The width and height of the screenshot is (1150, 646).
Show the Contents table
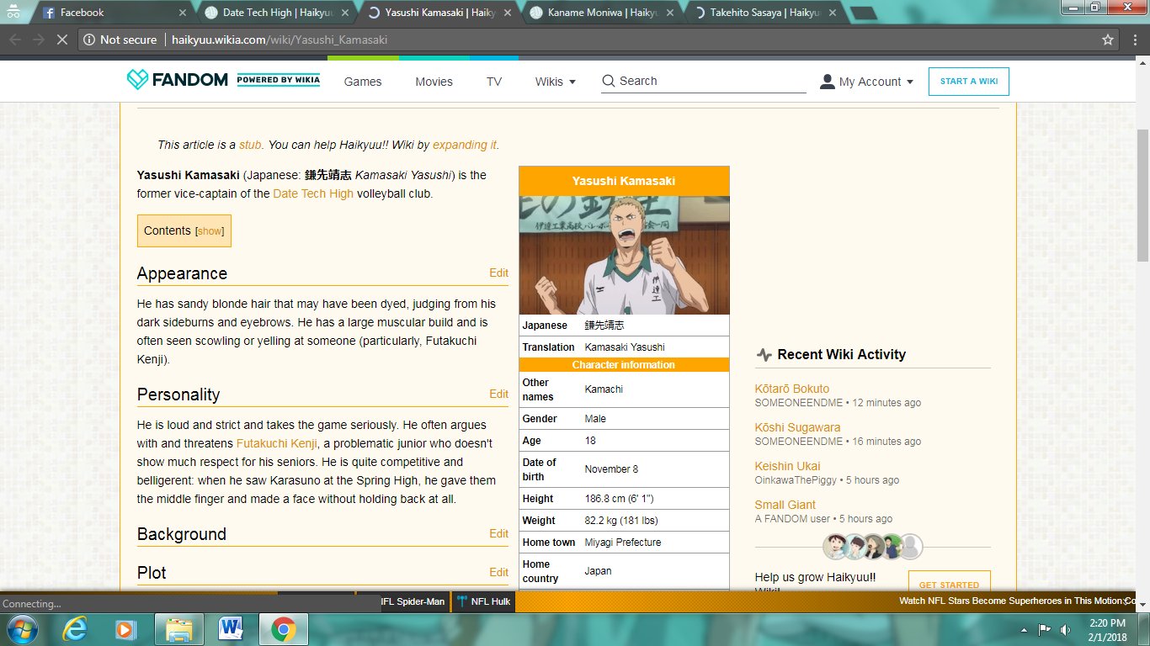tap(210, 231)
